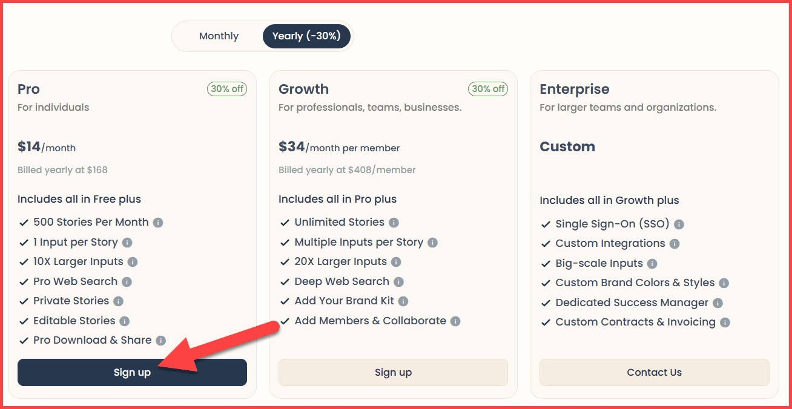View info for Multiple Inputs per Story
The height and width of the screenshot is (409, 792).
[x=432, y=242]
